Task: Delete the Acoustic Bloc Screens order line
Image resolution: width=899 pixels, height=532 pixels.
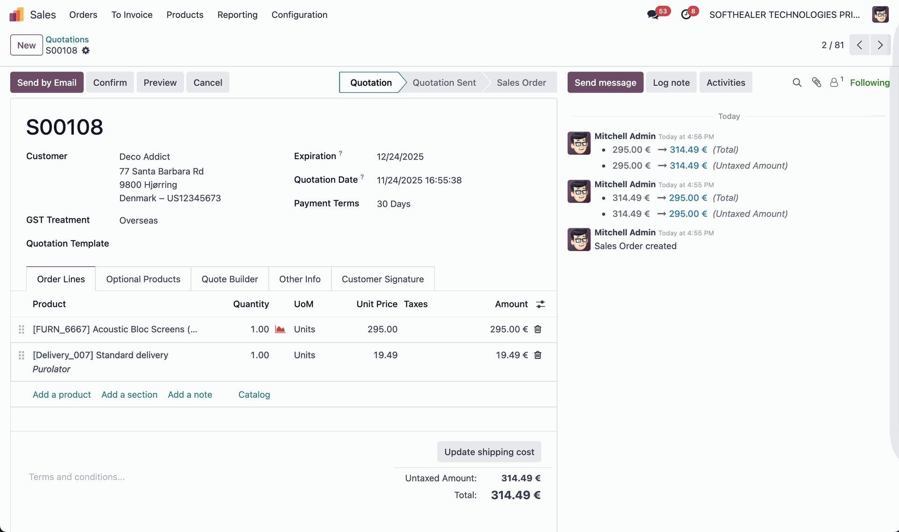Action: [538, 329]
